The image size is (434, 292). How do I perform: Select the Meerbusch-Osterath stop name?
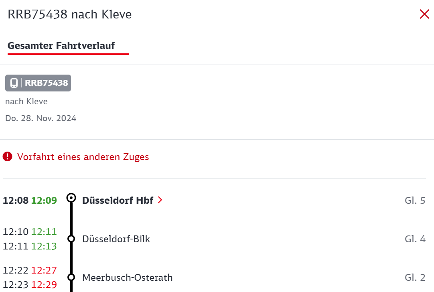(127, 277)
